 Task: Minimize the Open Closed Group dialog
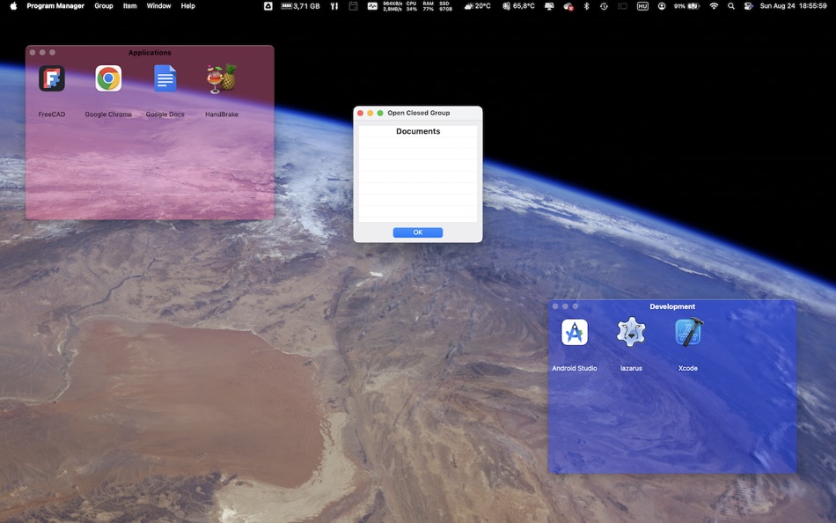click(370, 113)
